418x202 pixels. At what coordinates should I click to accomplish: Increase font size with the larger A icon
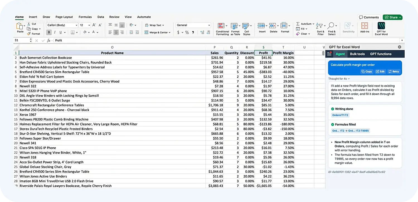click(x=94, y=25)
